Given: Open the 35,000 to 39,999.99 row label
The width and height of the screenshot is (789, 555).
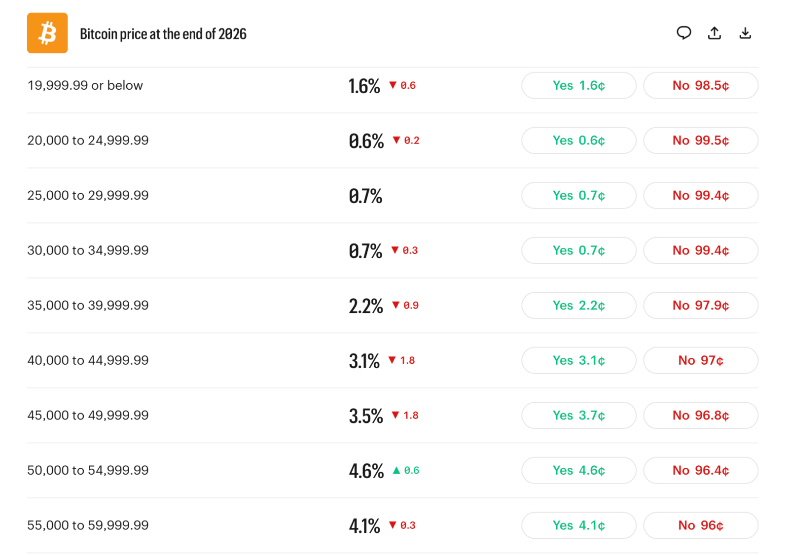Looking at the screenshot, I should (88, 305).
